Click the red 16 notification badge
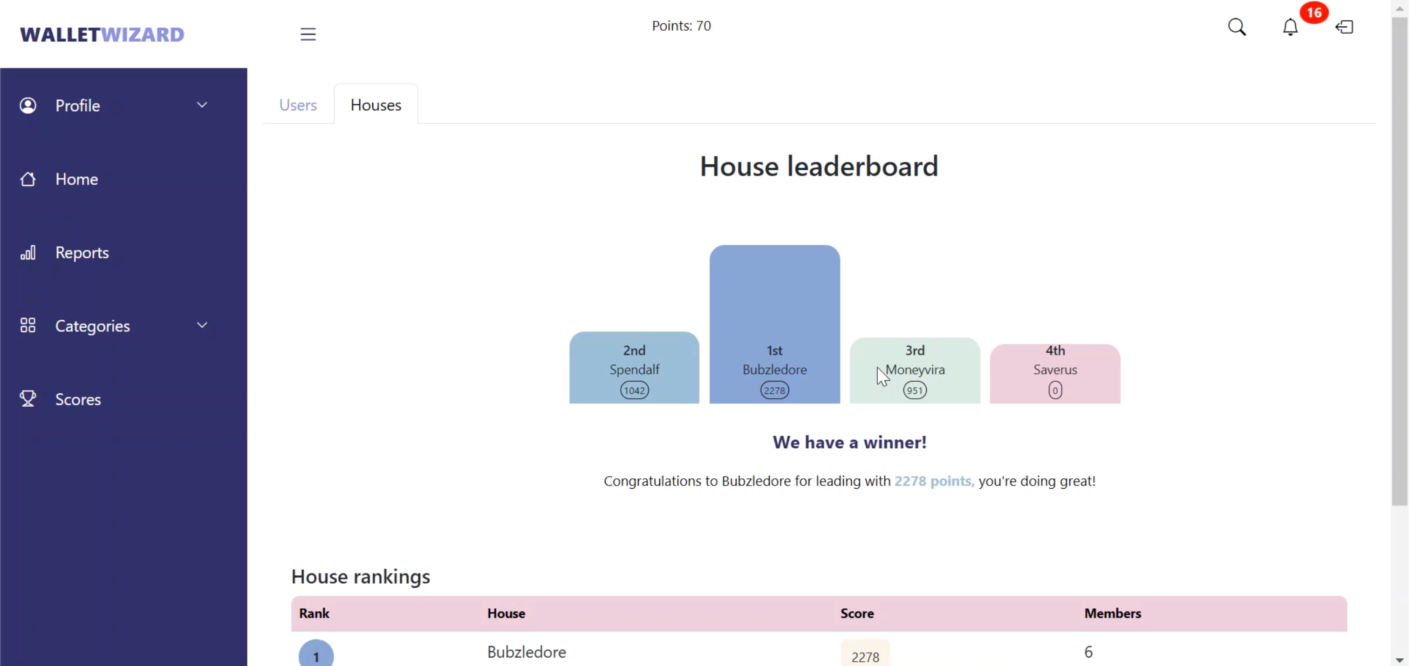Image resolution: width=1409 pixels, height=666 pixels. 1314,13
